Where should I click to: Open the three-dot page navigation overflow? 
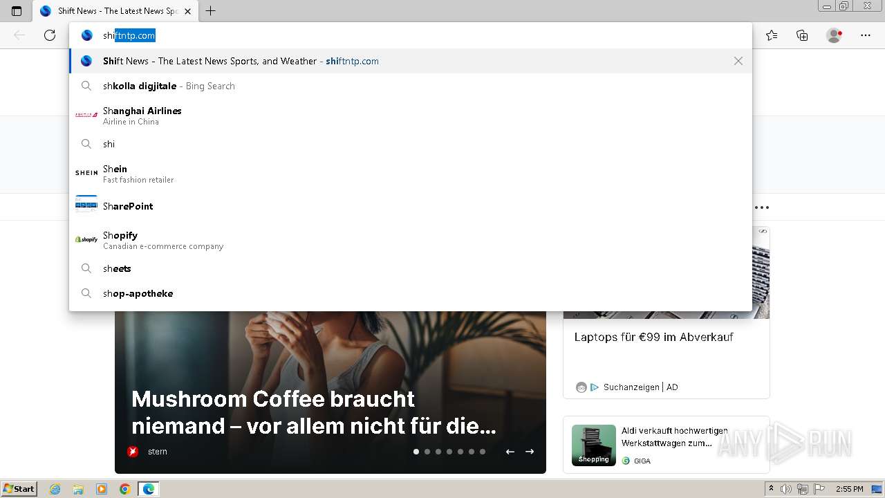point(762,207)
